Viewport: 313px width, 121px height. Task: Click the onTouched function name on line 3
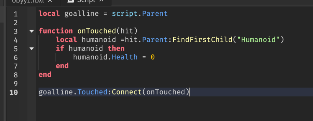pos(97,31)
